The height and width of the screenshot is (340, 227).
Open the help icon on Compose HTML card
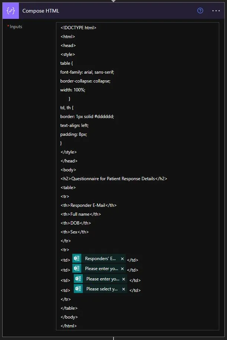click(x=200, y=11)
